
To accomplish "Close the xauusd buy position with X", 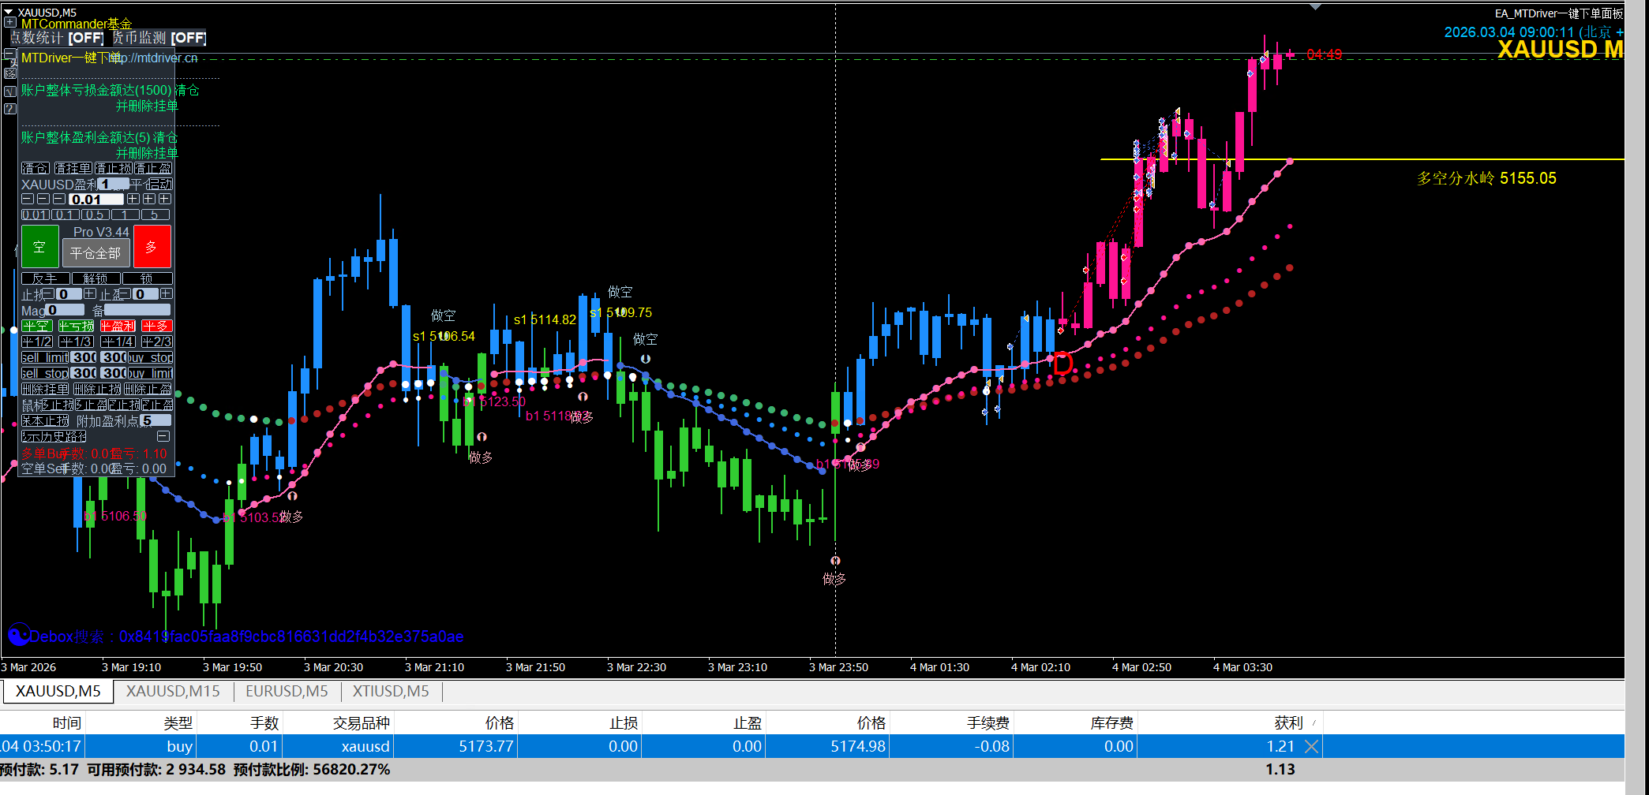I will [x=1311, y=746].
